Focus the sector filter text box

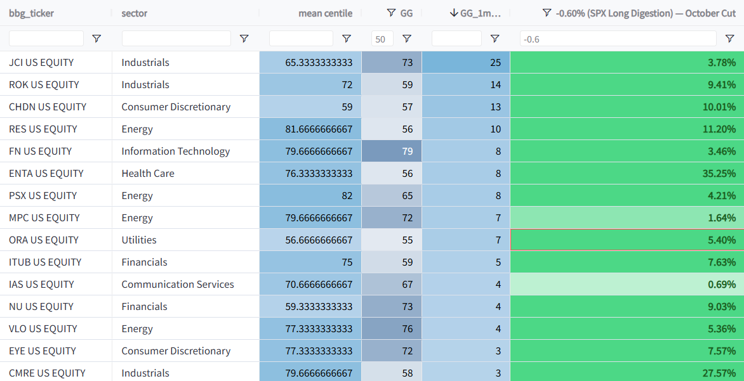click(x=176, y=39)
